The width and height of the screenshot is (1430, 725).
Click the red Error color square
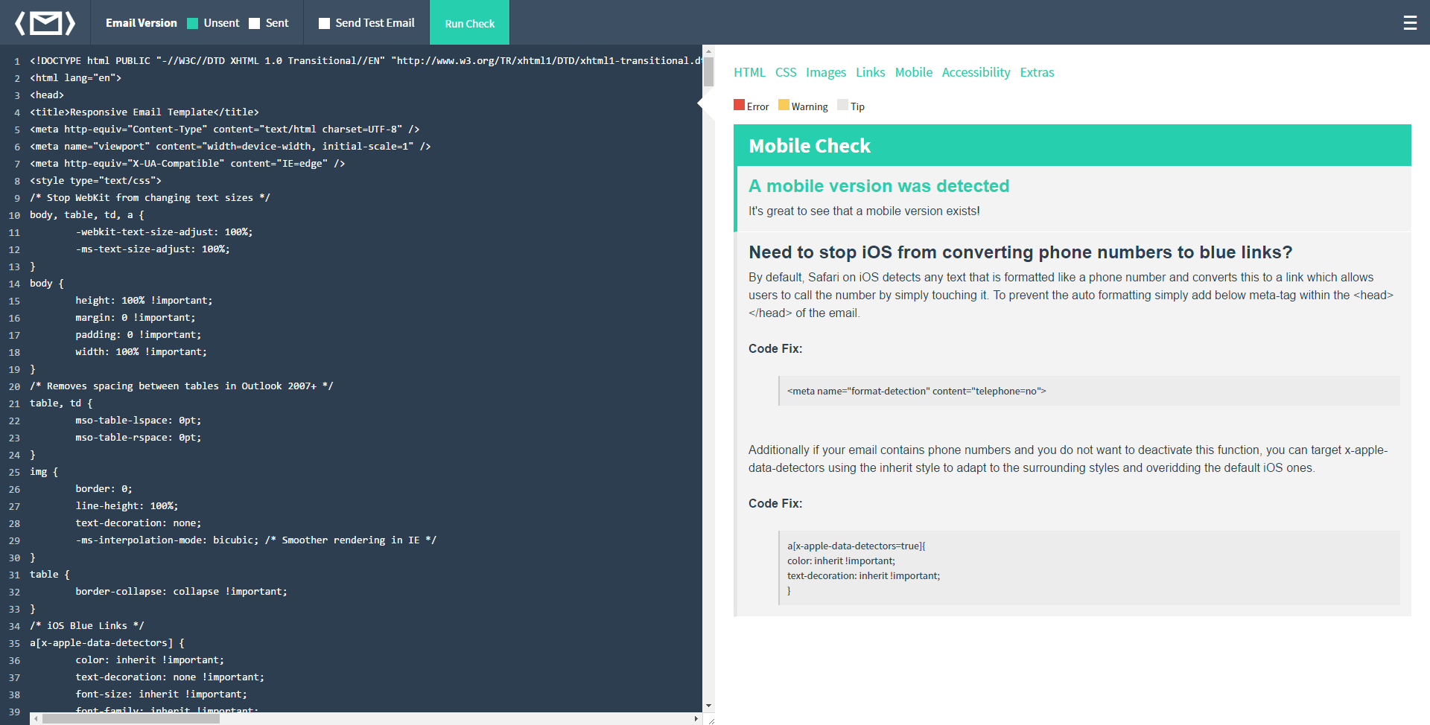(739, 105)
